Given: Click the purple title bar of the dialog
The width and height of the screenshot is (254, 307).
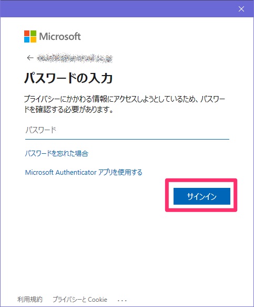Looking at the screenshot, I should click(118, 8).
